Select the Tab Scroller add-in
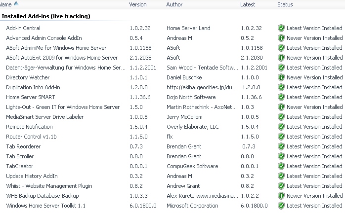Image resolution: width=345 pixels, height=213 pixels. coord(20,156)
